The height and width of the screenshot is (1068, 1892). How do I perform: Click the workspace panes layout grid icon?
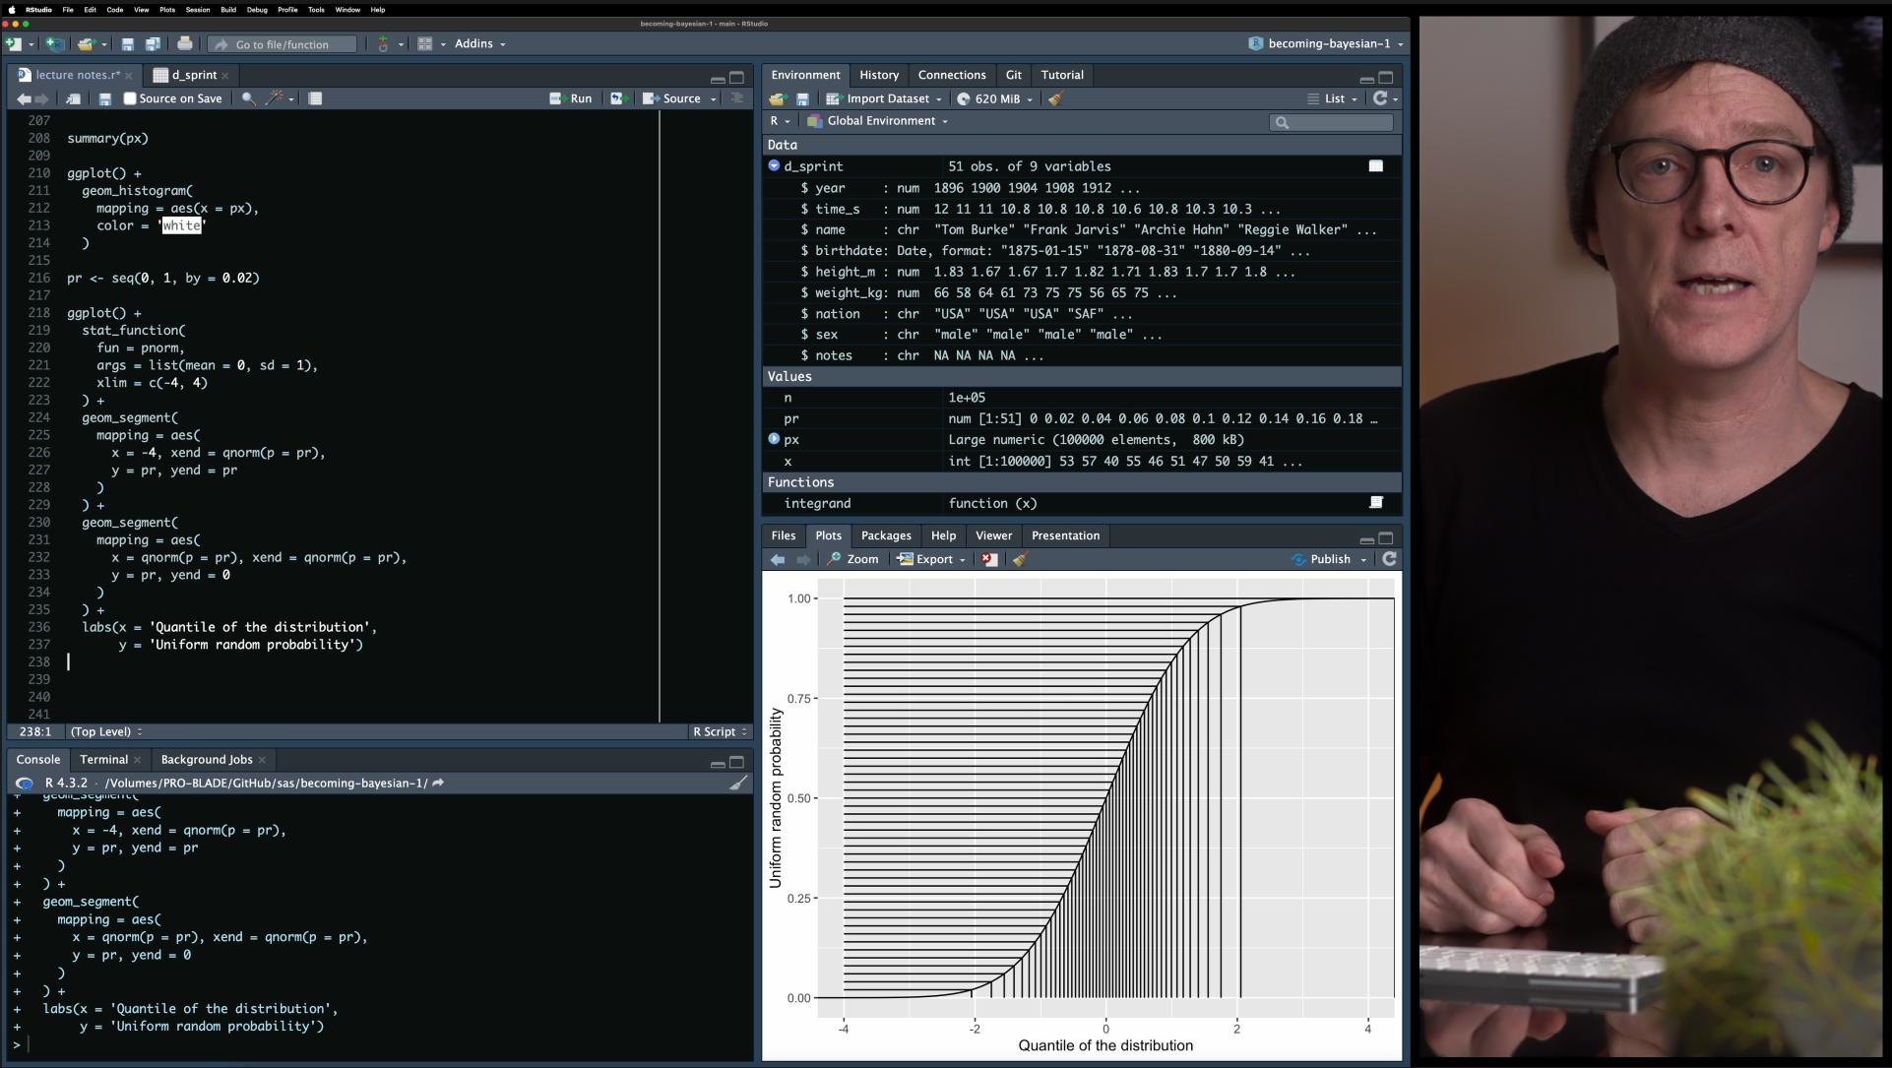425,43
